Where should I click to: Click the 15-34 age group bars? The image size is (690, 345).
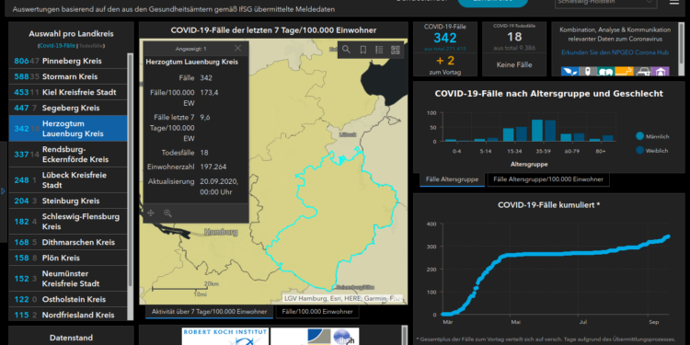click(515, 134)
